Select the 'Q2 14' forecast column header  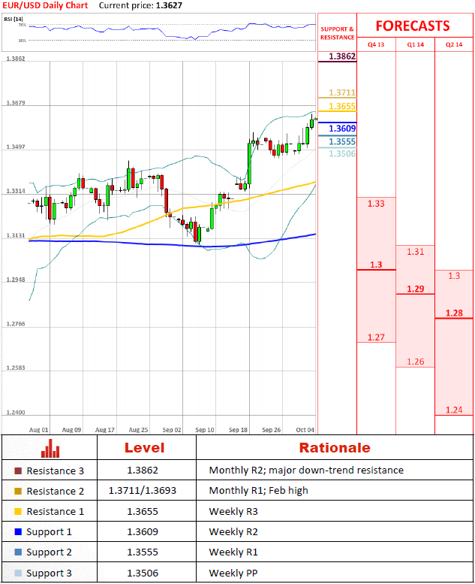tap(454, 44)
